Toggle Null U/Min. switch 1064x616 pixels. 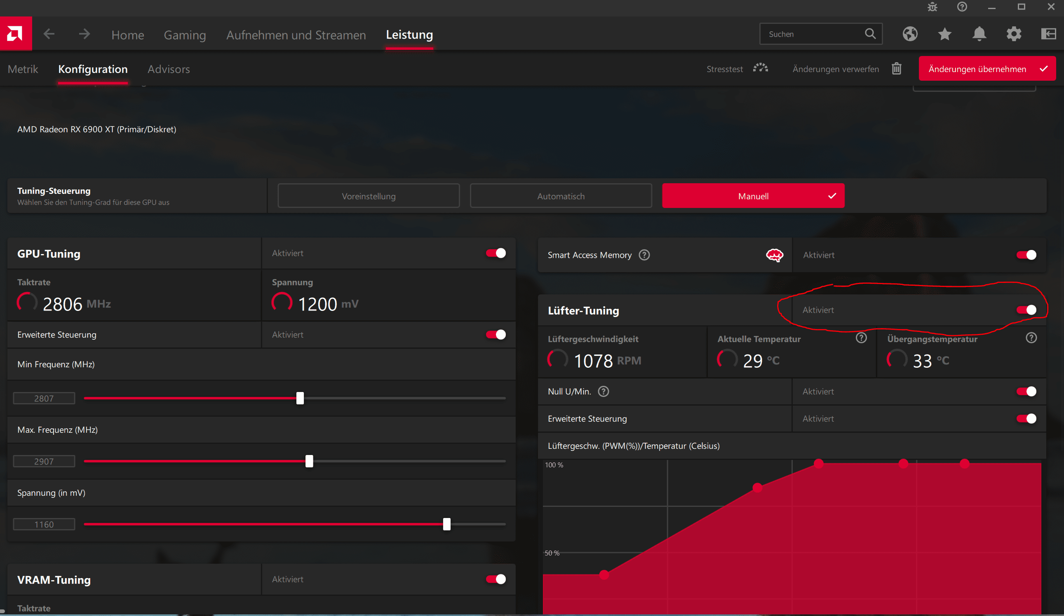(1026, 392)
